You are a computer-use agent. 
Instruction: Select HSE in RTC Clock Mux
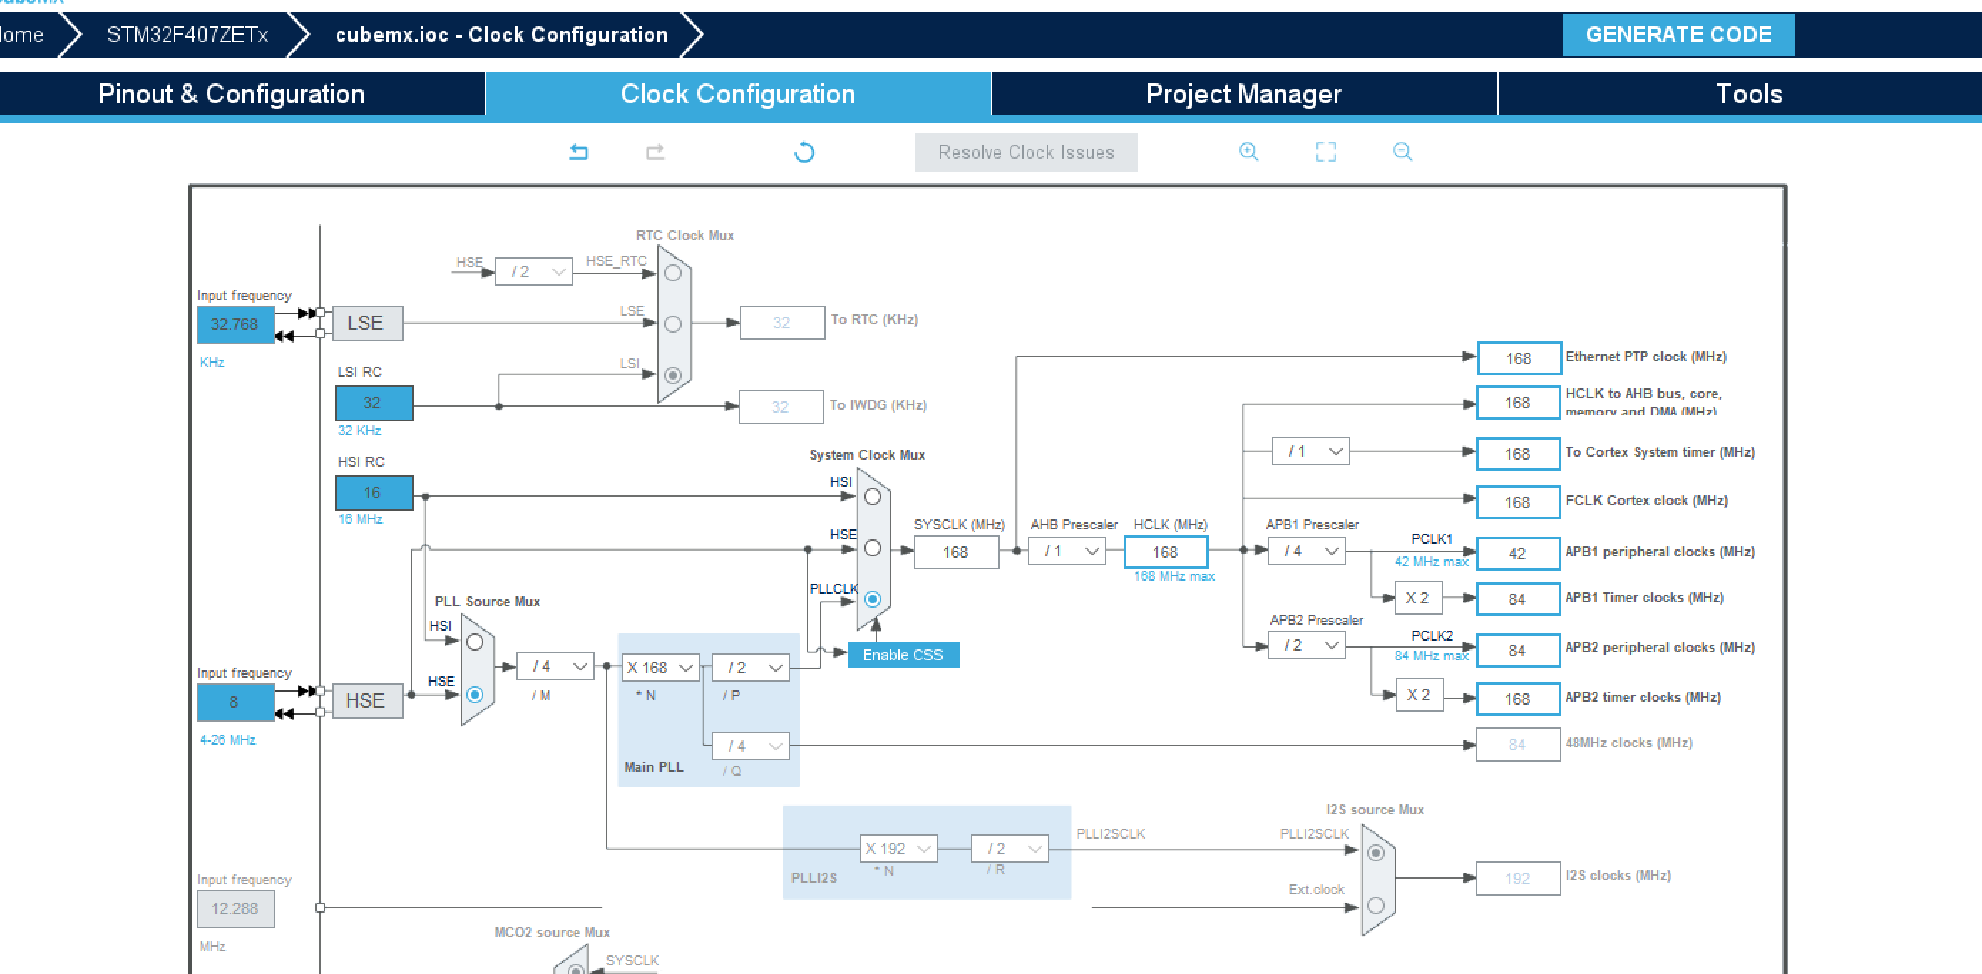(673, 273)
